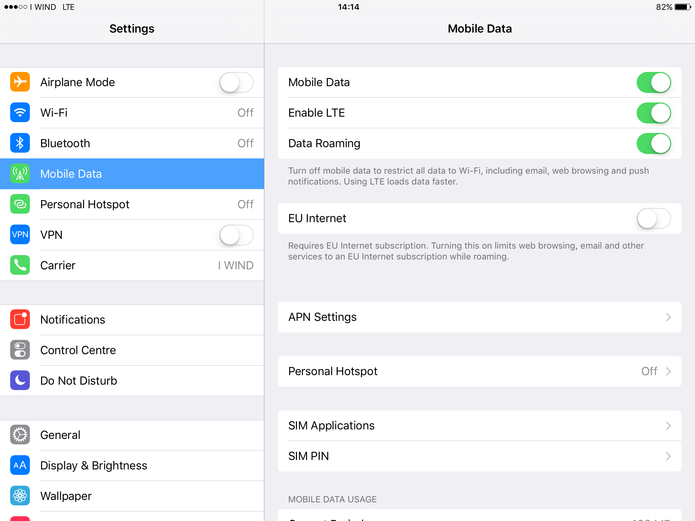Tap the battery indicator in status bar
Screen dimensions: 695x521
[682, 7]
